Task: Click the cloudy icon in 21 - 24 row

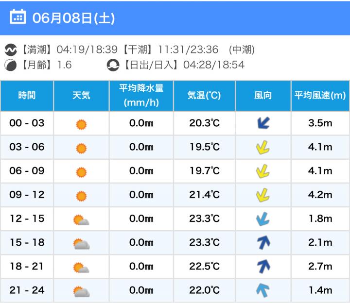Action: [x=81, y=291]
